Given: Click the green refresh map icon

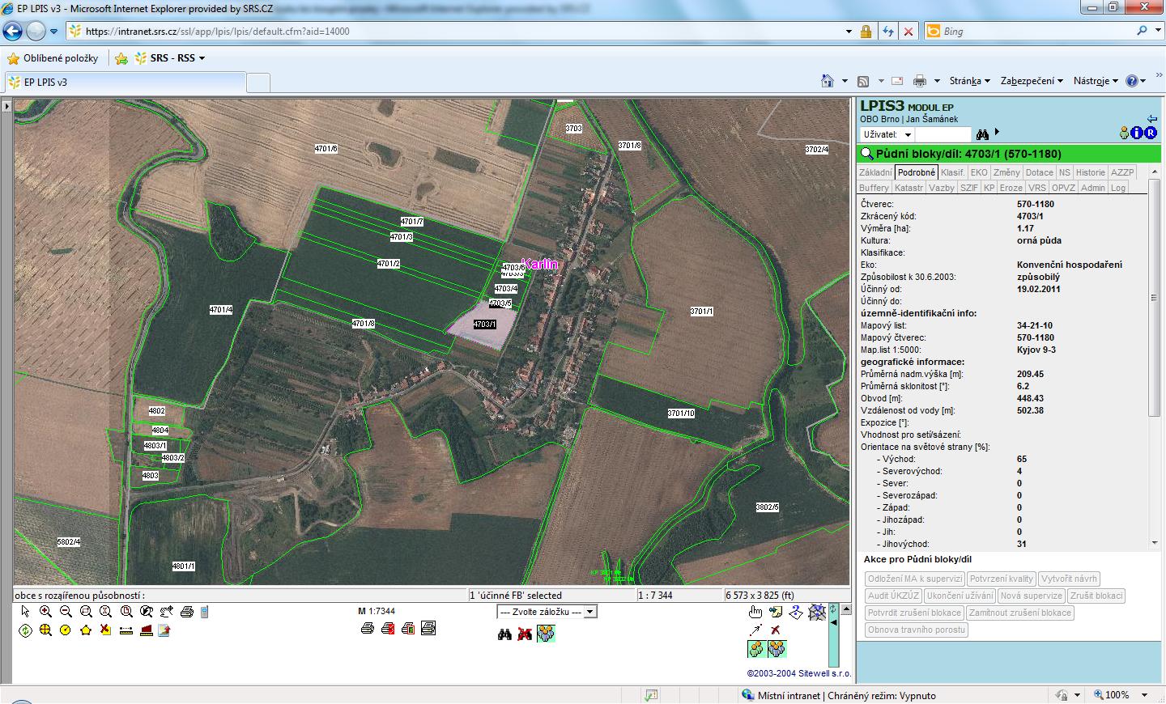Looking at the screenshot, I should (25, 630).
